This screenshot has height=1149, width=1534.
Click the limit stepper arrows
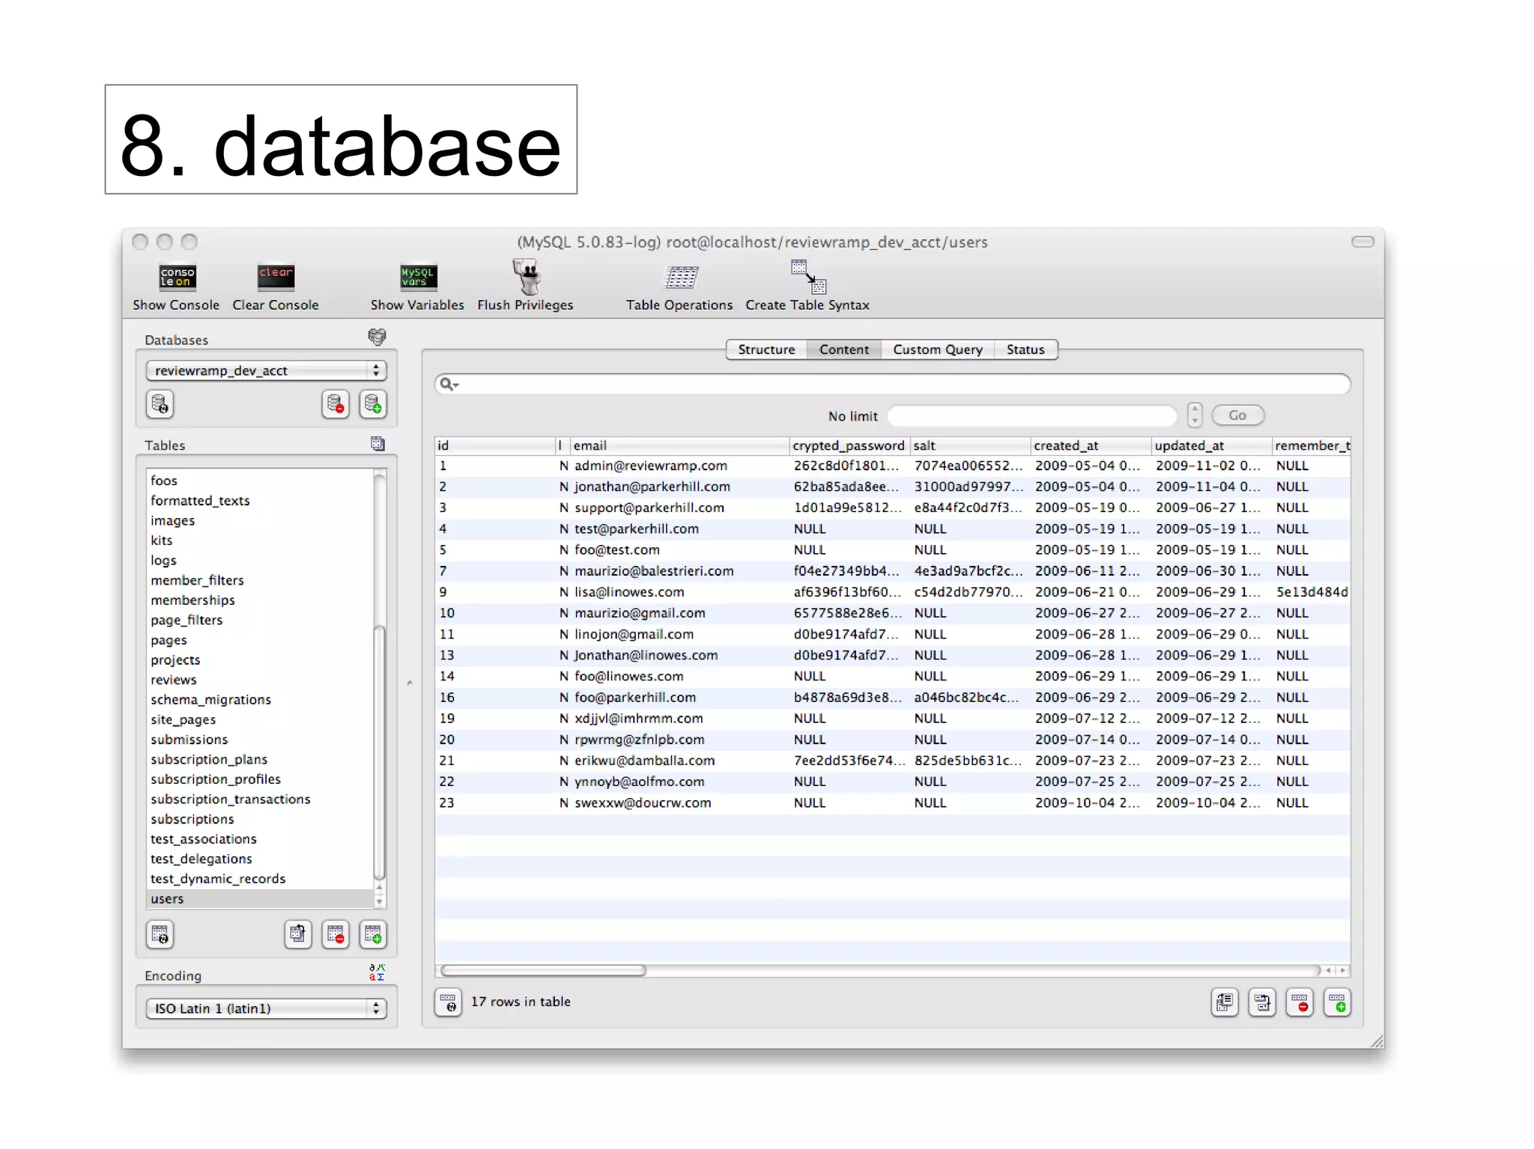click(x=1195, y=415)
